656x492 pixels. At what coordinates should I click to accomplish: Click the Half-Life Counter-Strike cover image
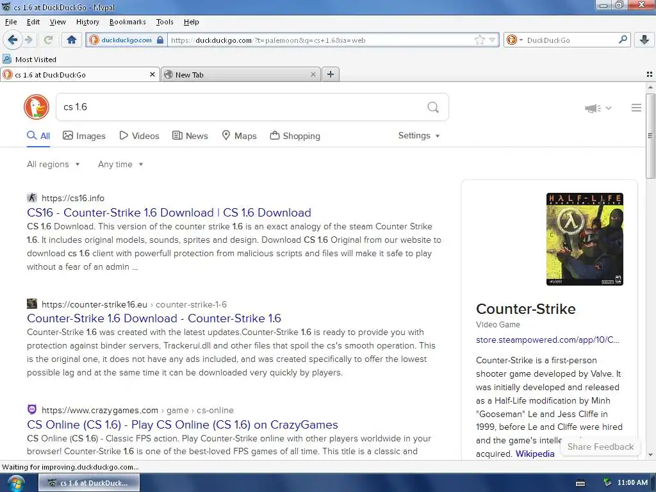(x=584, y=240)
